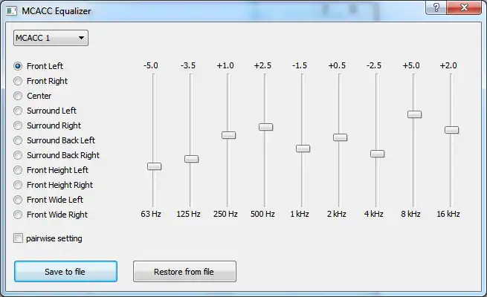Click the +0.5 gain value label

pos(337,66)
